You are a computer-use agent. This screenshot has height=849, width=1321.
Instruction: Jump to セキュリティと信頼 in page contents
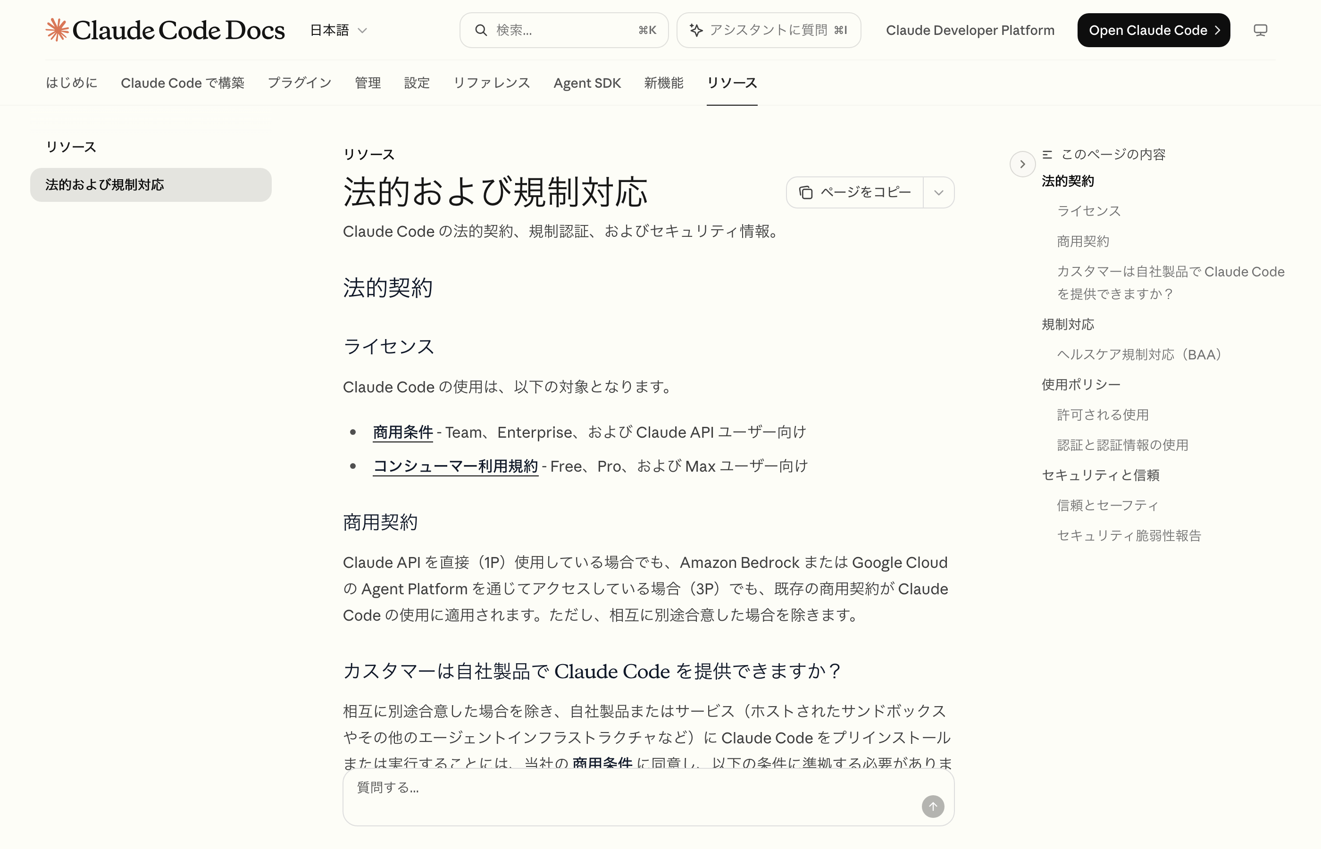1101,475
